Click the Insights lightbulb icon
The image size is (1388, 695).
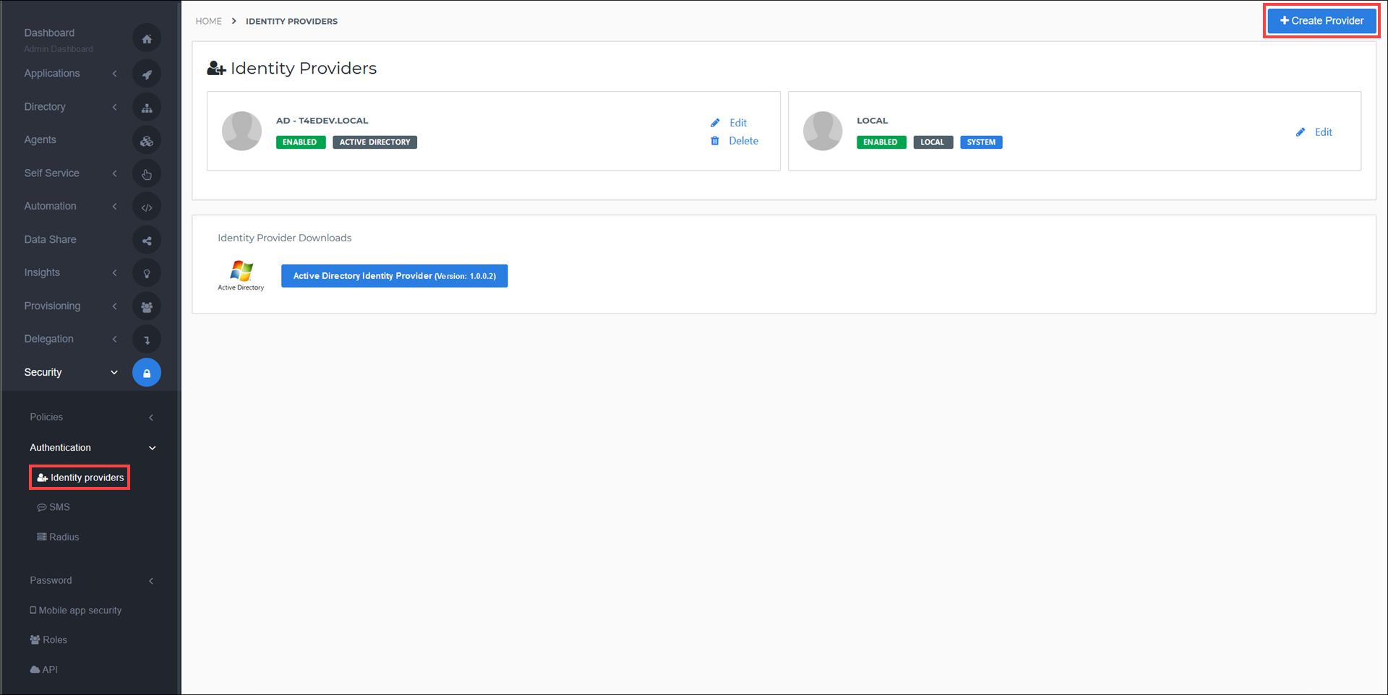[x=147, y=273]
